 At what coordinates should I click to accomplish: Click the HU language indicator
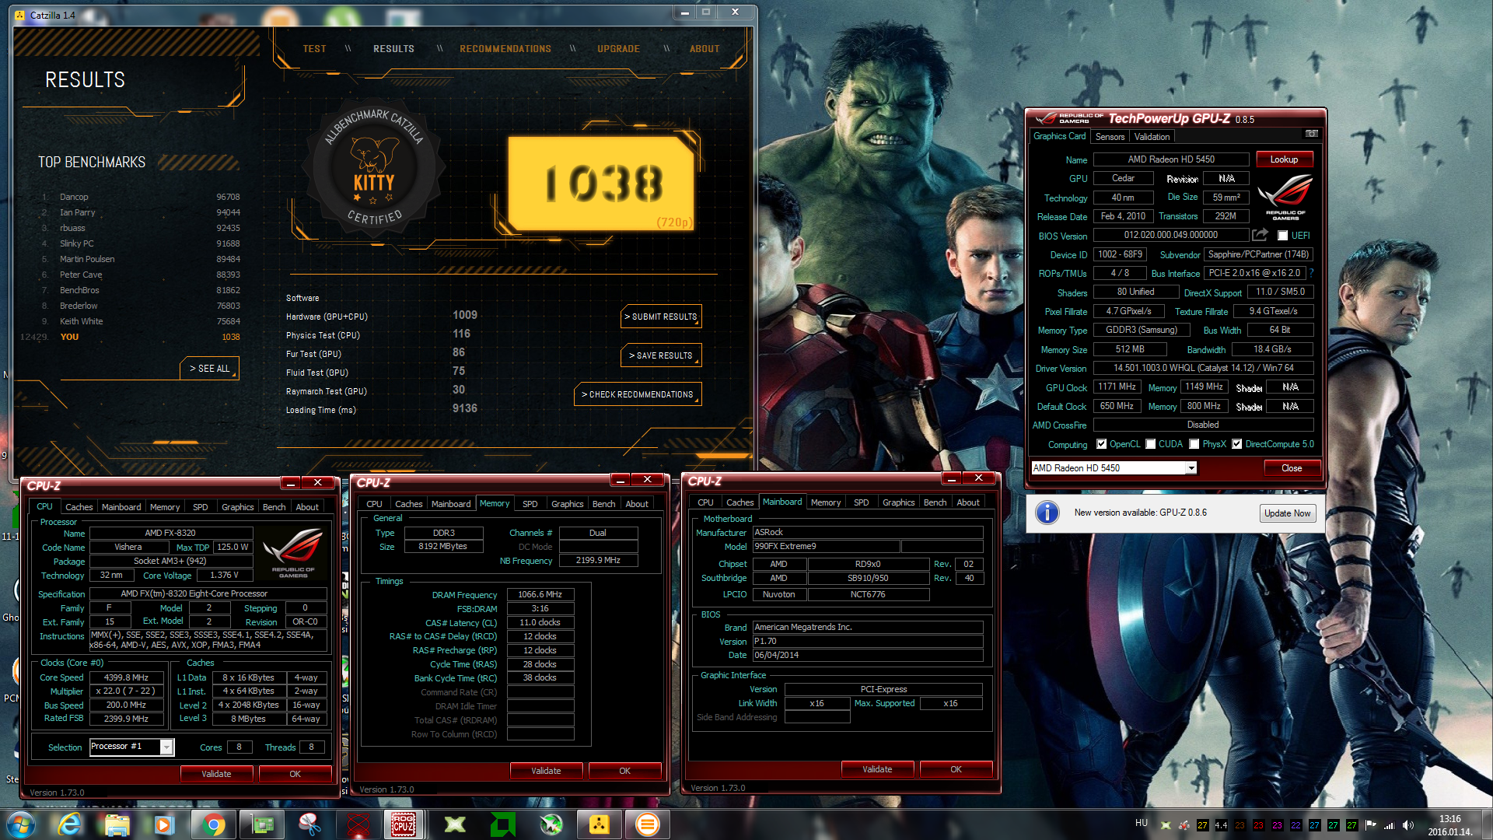(1141, 823)
